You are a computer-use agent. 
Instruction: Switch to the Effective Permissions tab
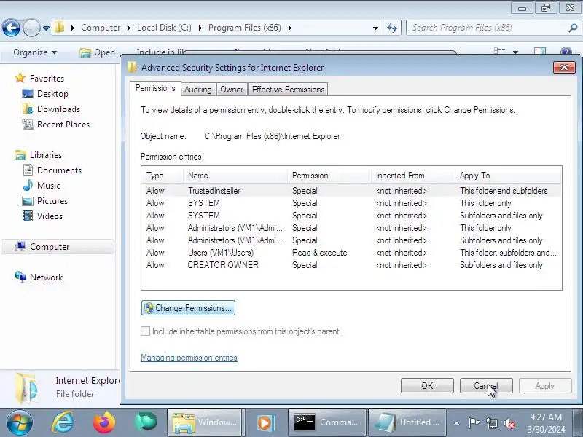point(288,90)
